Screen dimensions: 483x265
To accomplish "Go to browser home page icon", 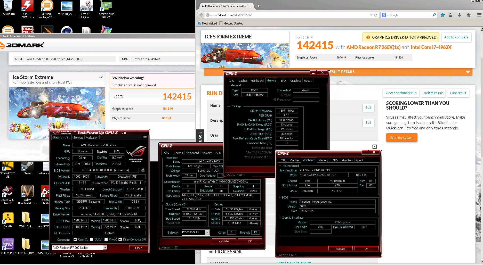I will coord(469,15).
